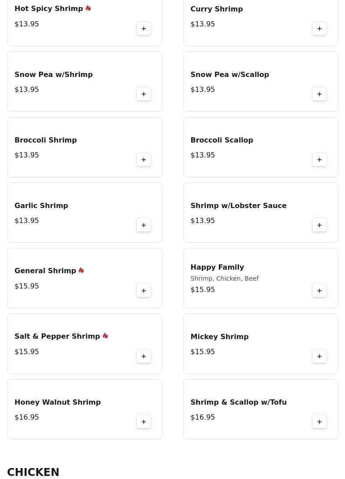Add Salt & Pepper Shrimp to order
The height and width of the screenshot is (479, 345).
[144, 356]
